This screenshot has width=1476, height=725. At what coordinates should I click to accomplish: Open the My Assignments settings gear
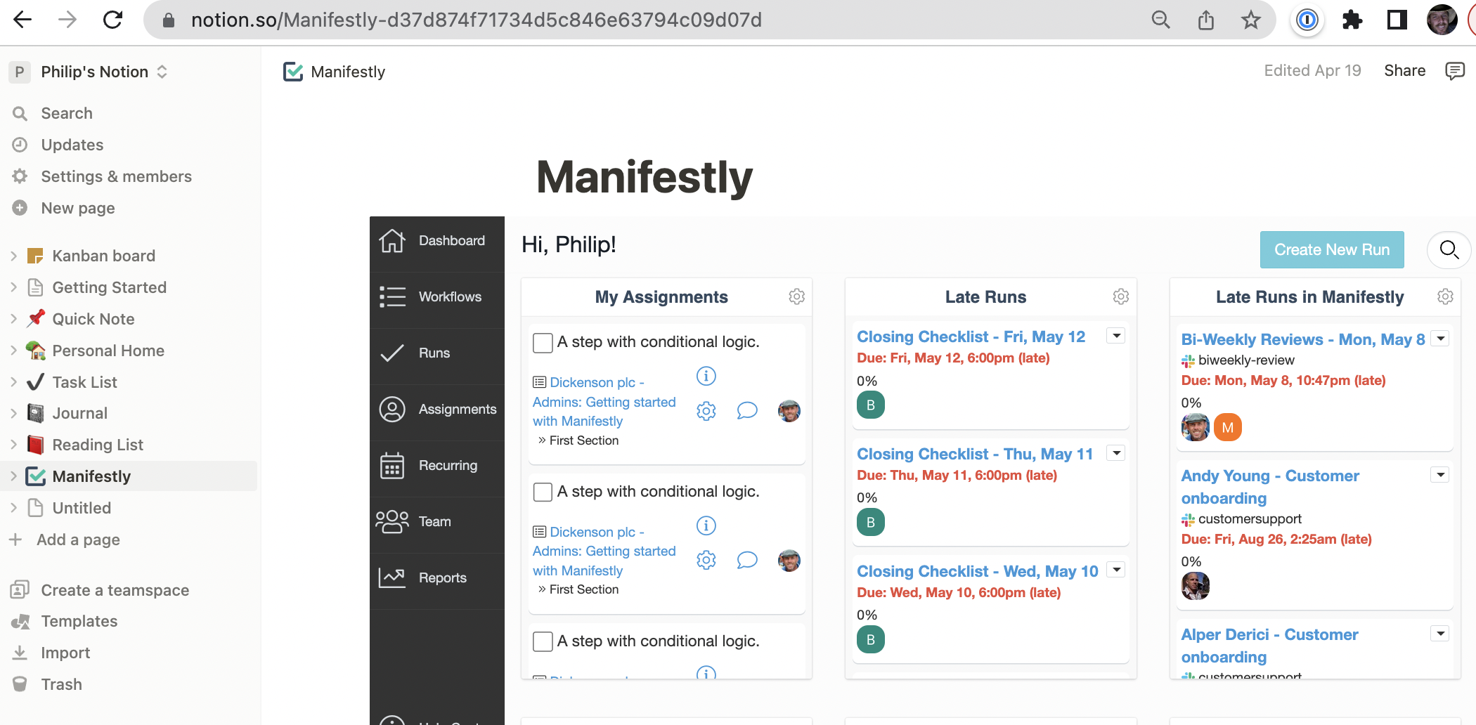(x=796, y=296)
